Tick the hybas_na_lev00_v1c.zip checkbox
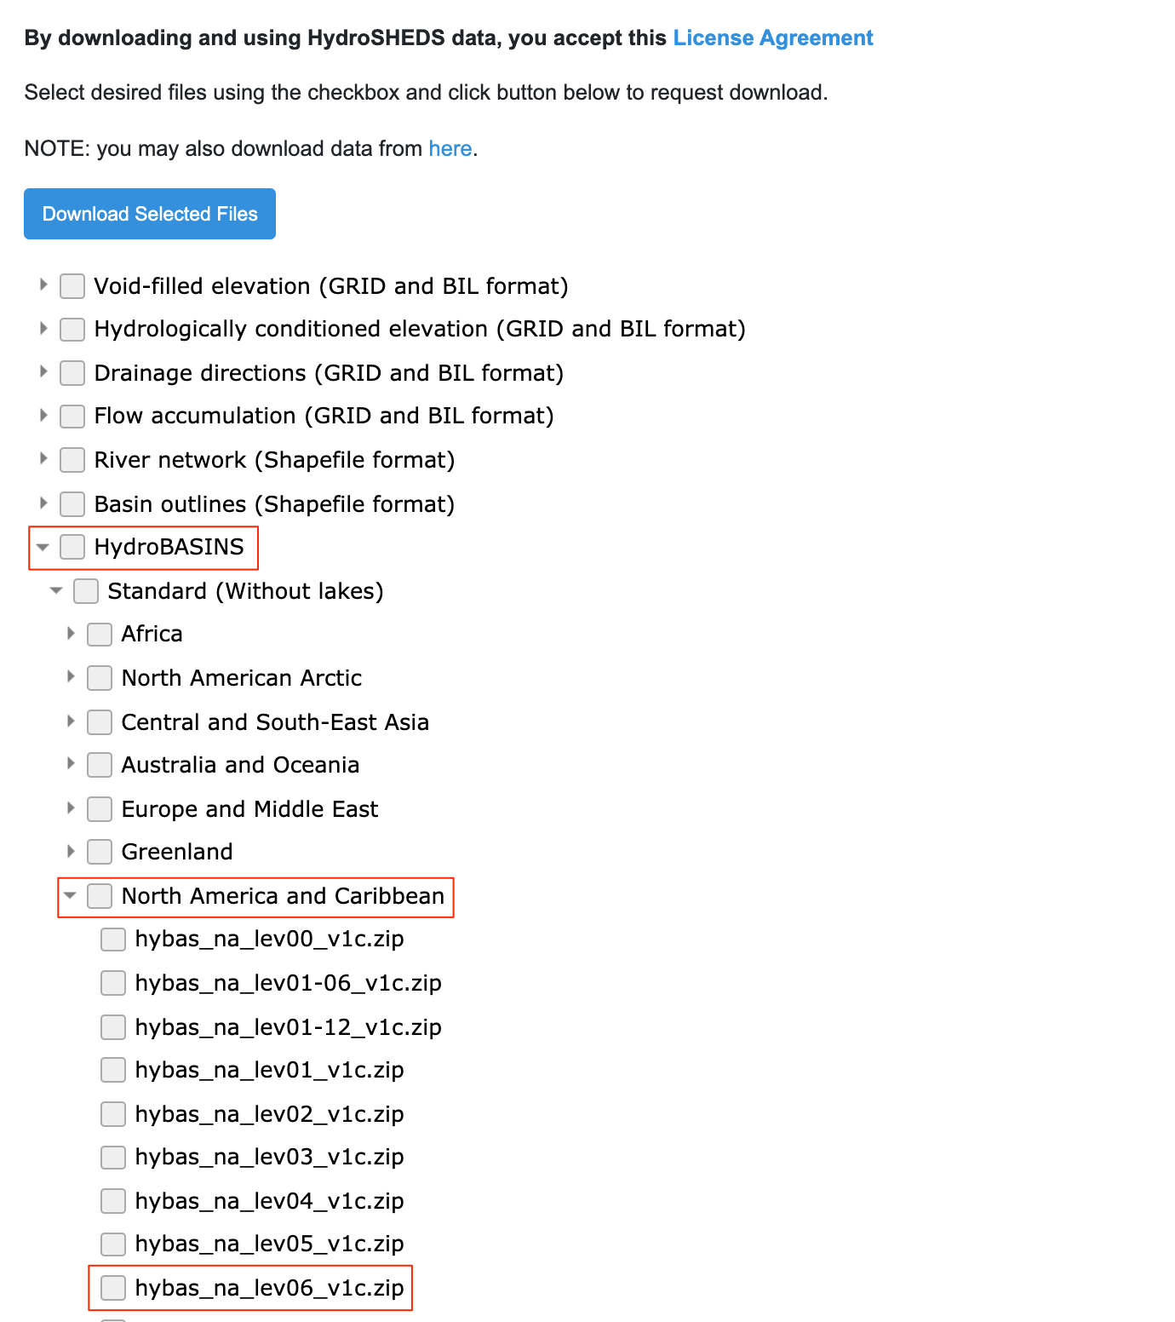 (113, 939)
